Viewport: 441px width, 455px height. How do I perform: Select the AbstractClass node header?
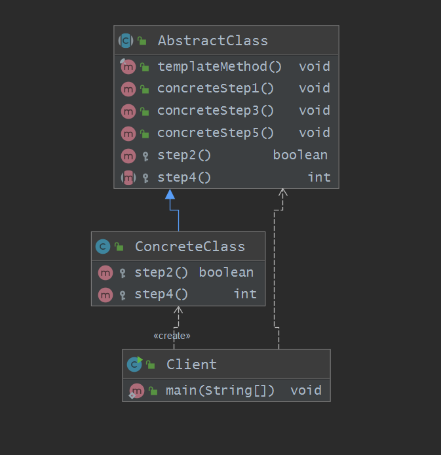tap(213, 41)
